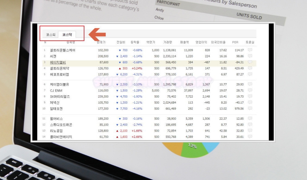Screen dimensions: 307x180
Task: Open discussion room icon for 알테오젠
Action: (250, 108)
